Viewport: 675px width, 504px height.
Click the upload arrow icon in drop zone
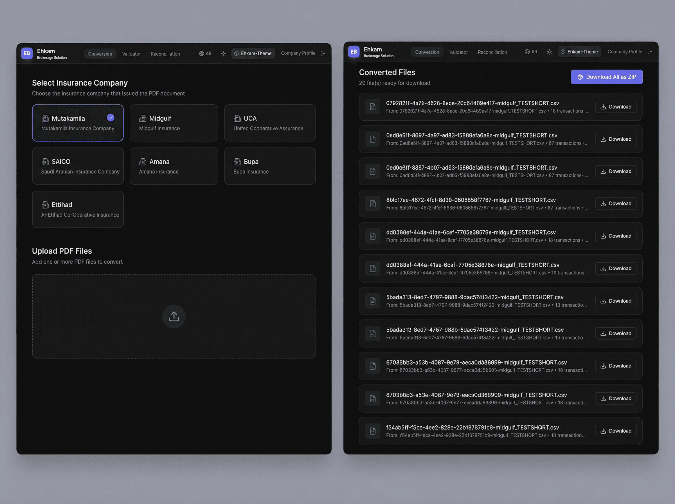174,316
